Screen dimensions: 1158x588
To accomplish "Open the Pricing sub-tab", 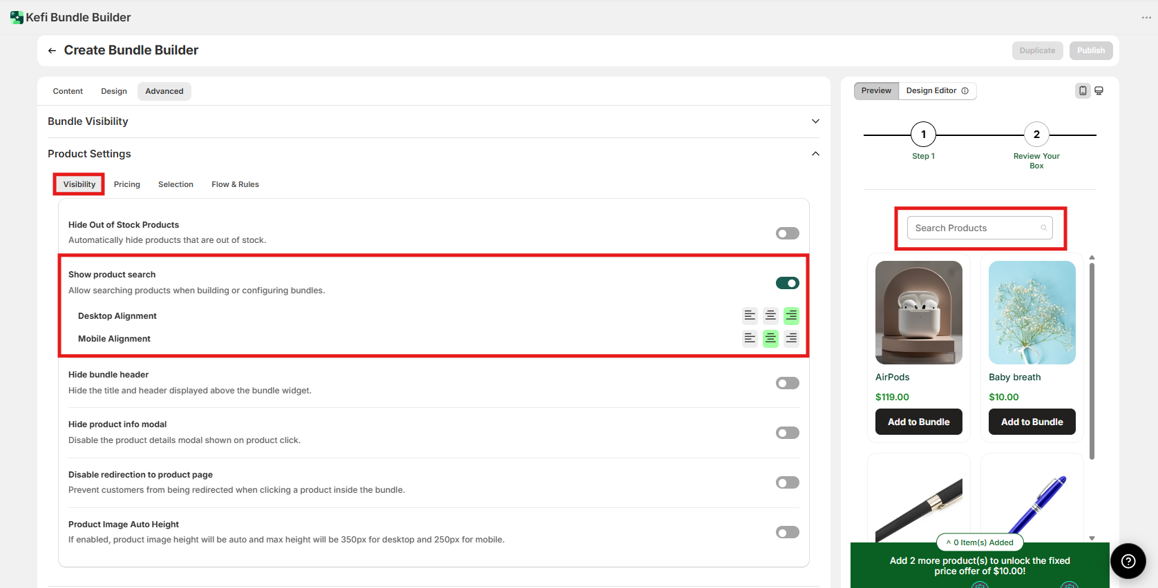I will (127, 184).
